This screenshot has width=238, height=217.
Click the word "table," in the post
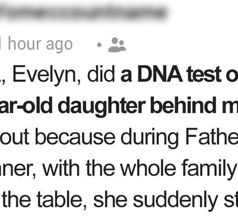tap(62, 200)
